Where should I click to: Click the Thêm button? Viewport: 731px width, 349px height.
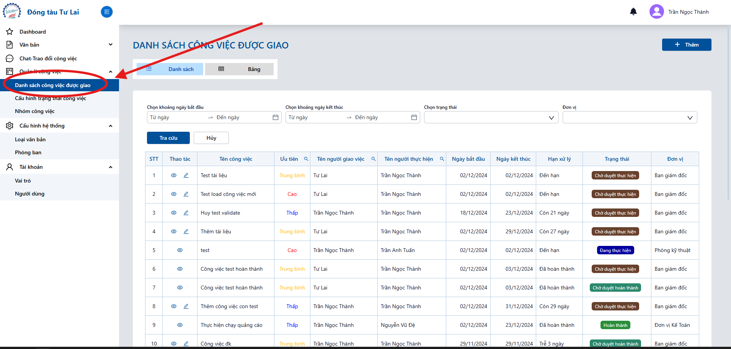point(687,45)
